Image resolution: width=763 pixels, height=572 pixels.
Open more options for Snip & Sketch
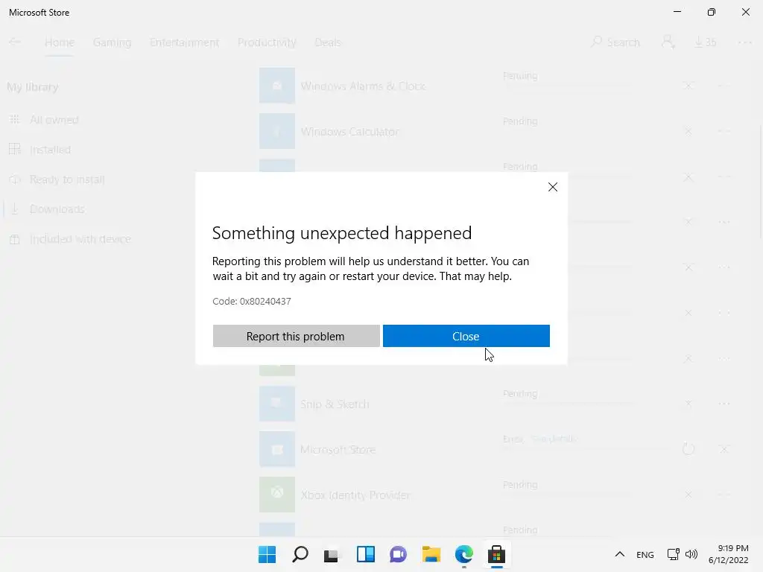tap(724, 404)
